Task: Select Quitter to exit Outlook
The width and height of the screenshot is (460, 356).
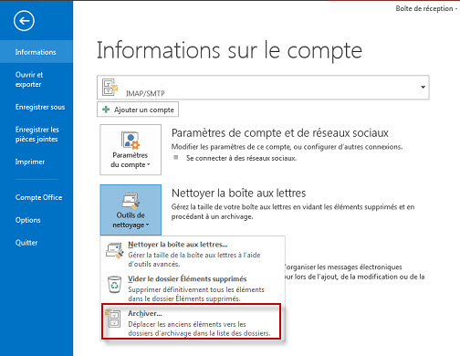Action: [x=37, y=243]
